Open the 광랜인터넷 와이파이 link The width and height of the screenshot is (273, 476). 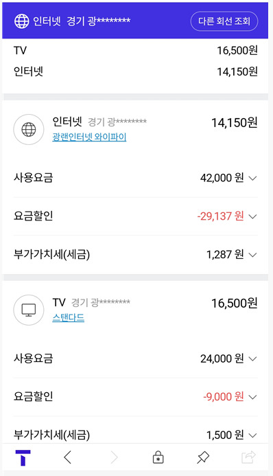pyautogui.click(x=89, y=137)
